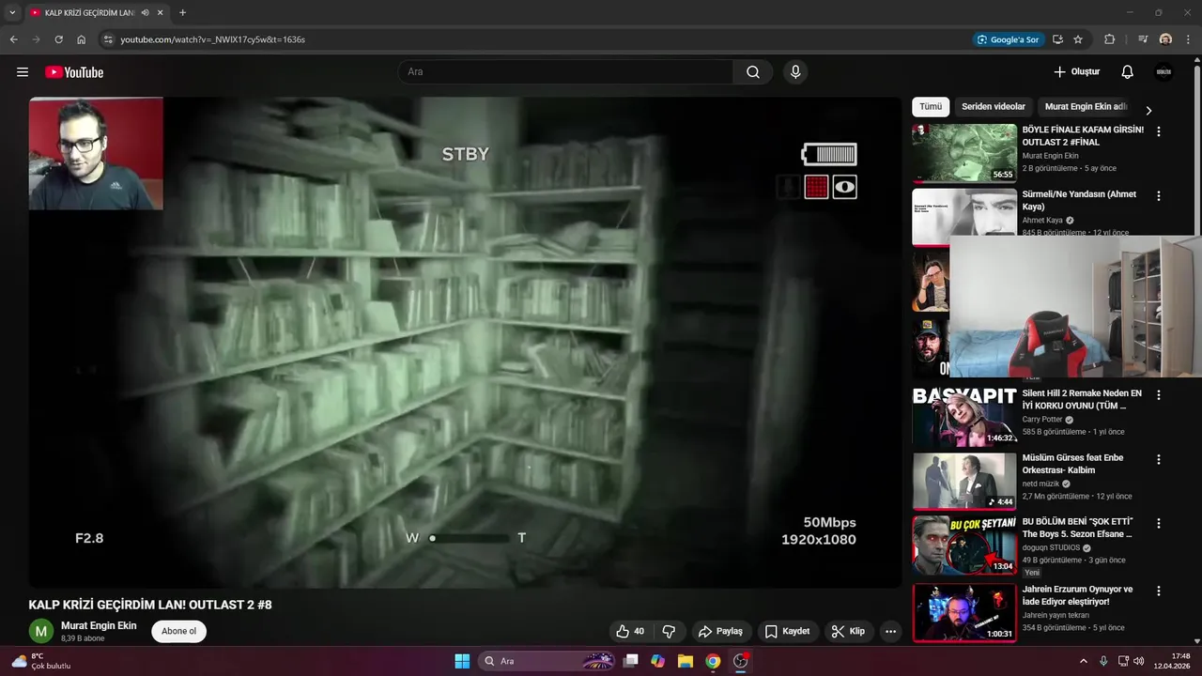The height and width of the screenshot is (676, 1202).
Task: Click the Oluştur create button
Action: 1076,72
